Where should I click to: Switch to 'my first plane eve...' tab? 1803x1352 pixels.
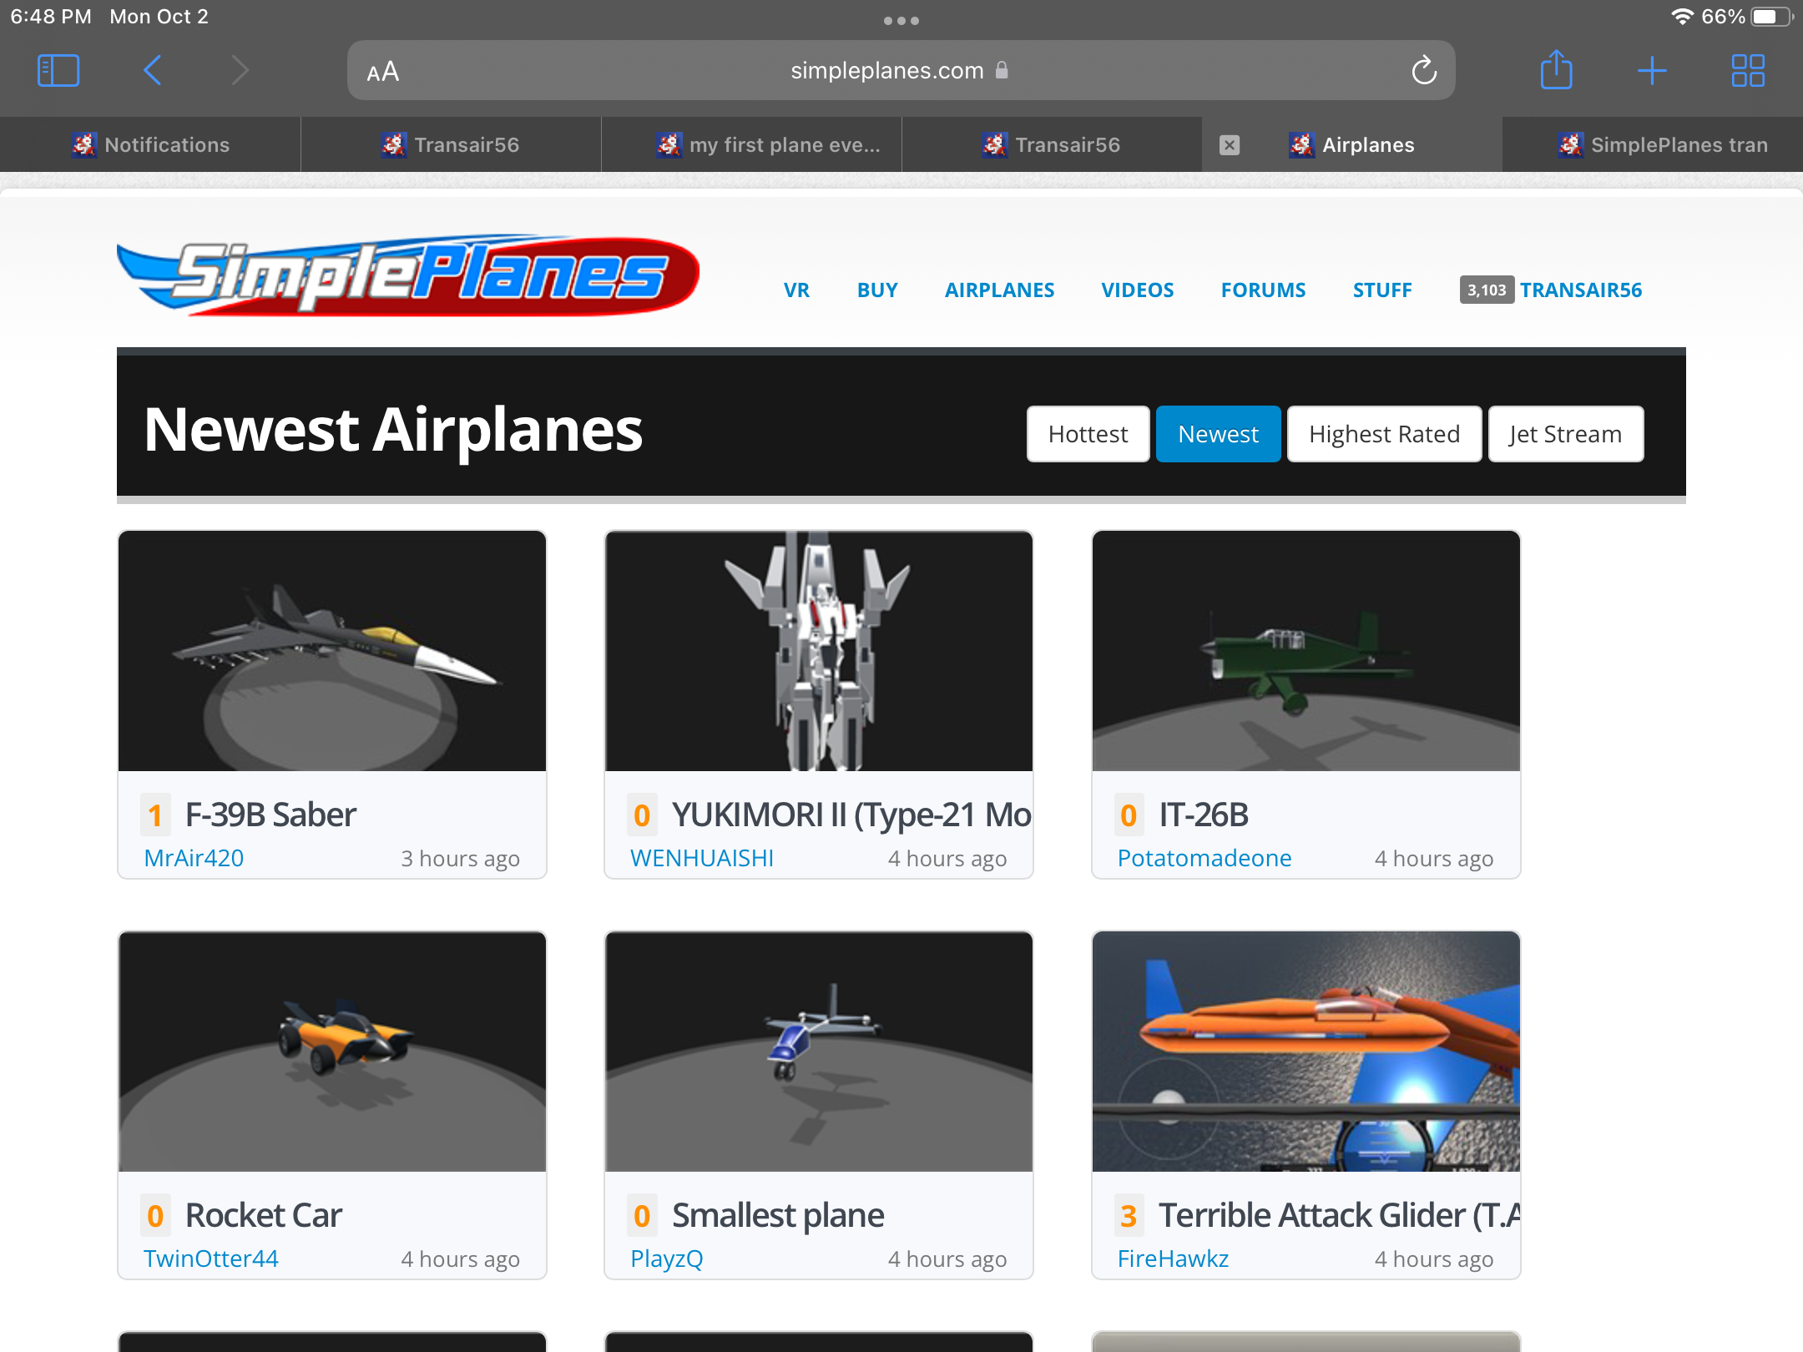coord(751,145)
